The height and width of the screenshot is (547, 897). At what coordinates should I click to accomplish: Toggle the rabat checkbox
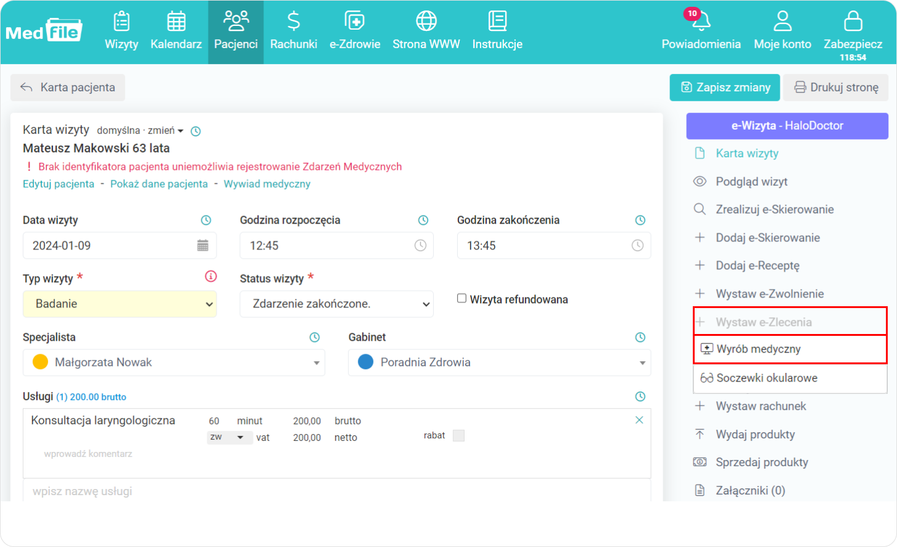pos(458,435)
